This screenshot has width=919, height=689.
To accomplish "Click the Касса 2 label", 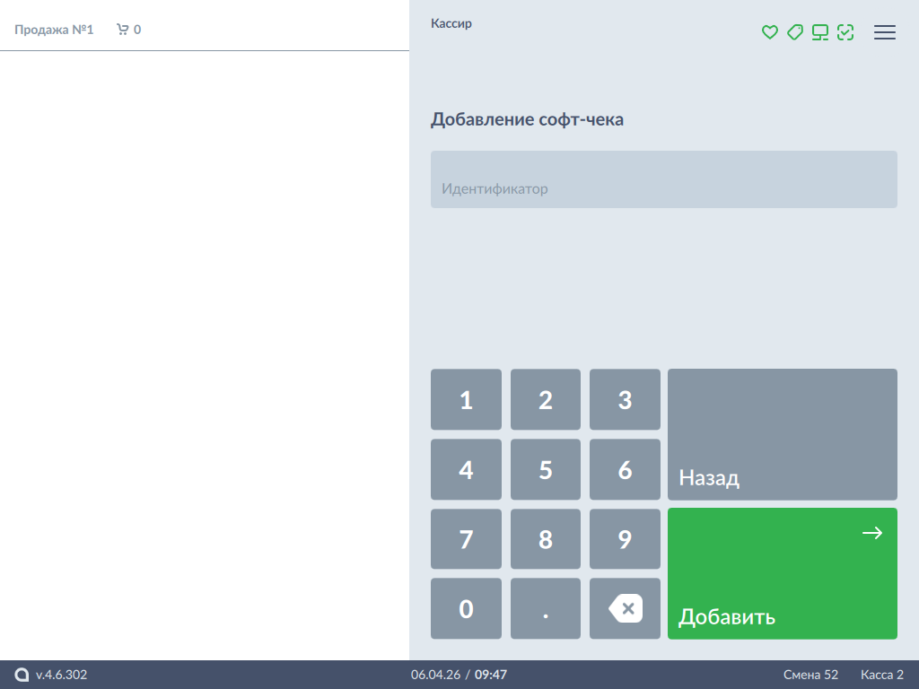I will (x=881, y=675).
